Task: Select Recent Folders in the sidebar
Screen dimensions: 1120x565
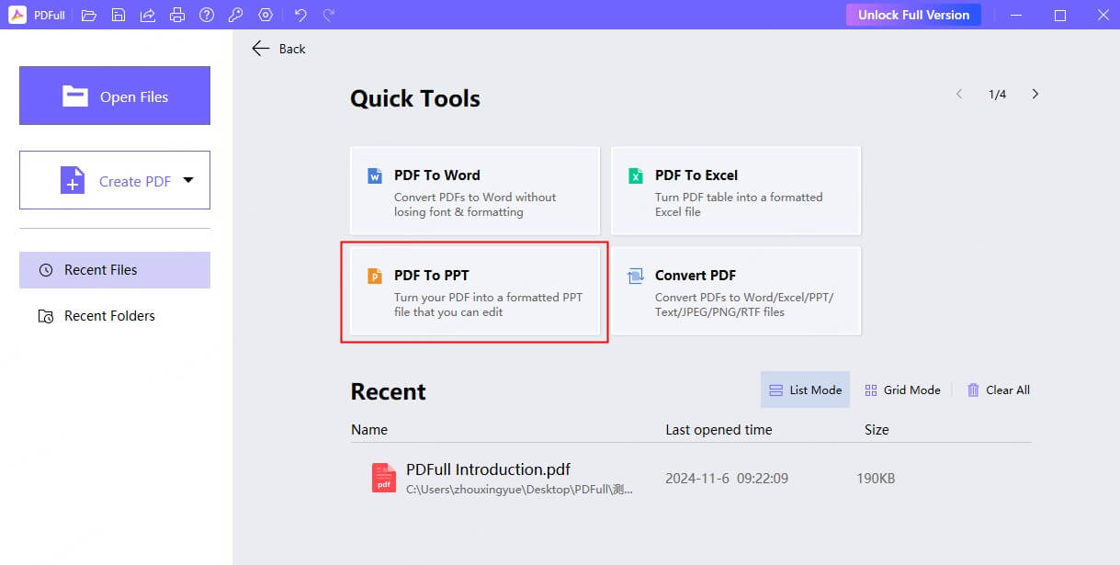Action: (x=109, y=315)
